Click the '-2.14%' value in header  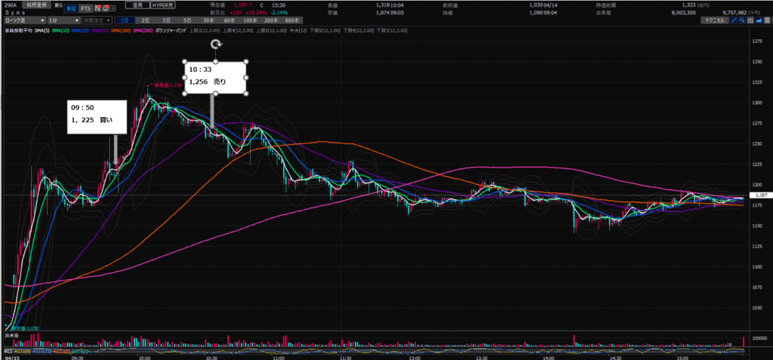point(279,12)
